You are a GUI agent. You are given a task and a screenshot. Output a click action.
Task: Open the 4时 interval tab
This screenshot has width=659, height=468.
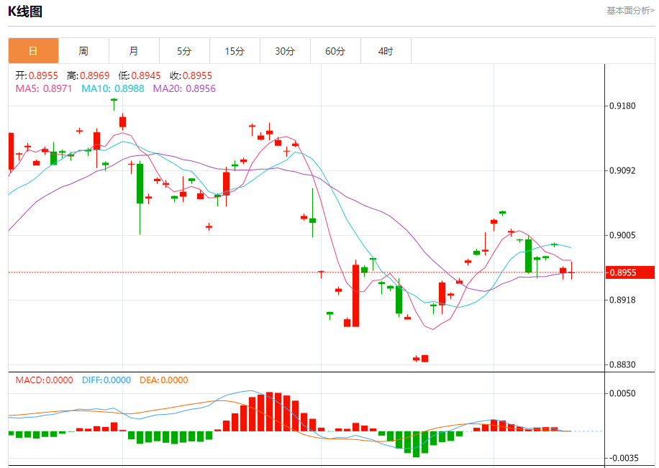(x=386, y=51)
